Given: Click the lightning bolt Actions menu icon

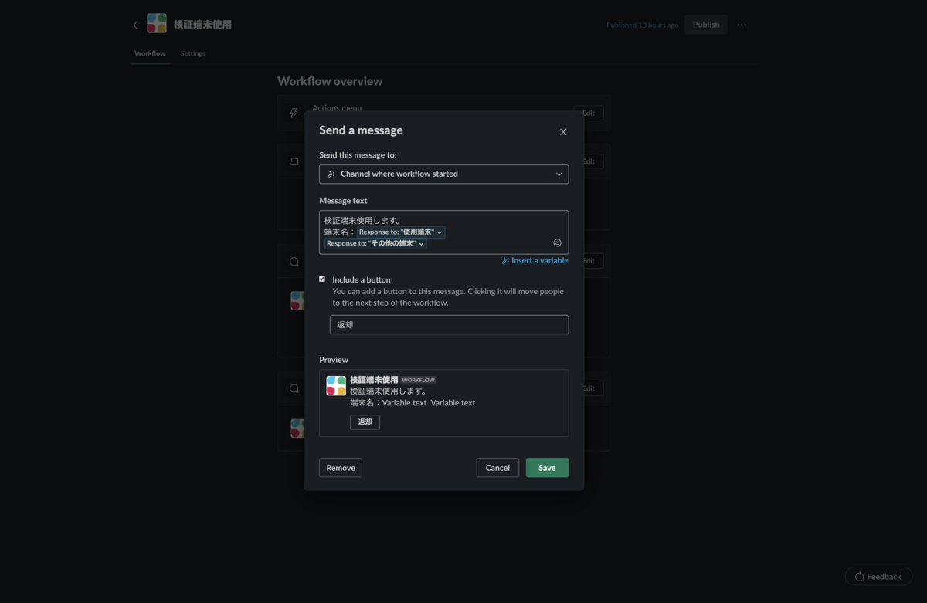Looking at the screenshot, I should pos(294,113).
